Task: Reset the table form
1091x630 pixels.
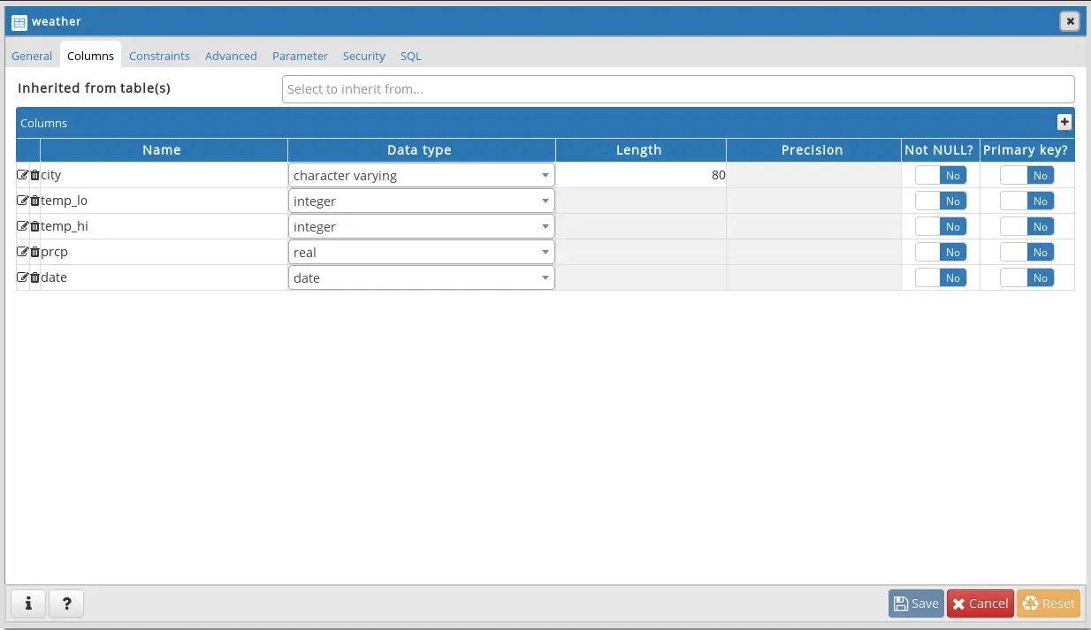Action: pos(1049,603)
